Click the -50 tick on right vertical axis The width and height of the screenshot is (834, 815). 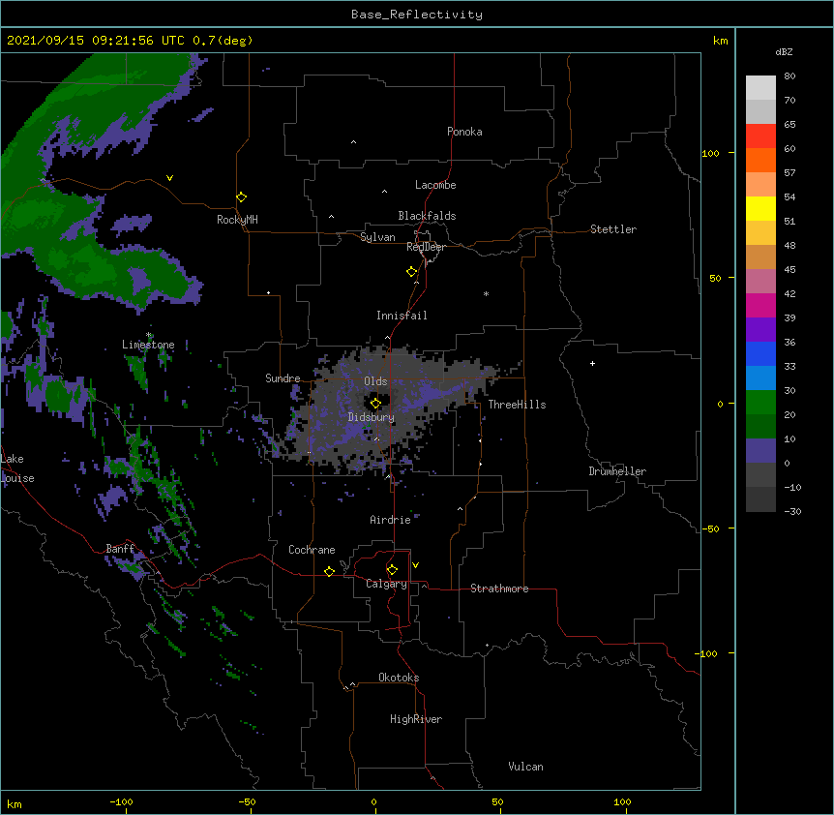710,528
